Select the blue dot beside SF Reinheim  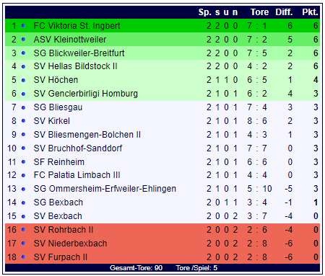pyautogui.click(x=23, y=162)
